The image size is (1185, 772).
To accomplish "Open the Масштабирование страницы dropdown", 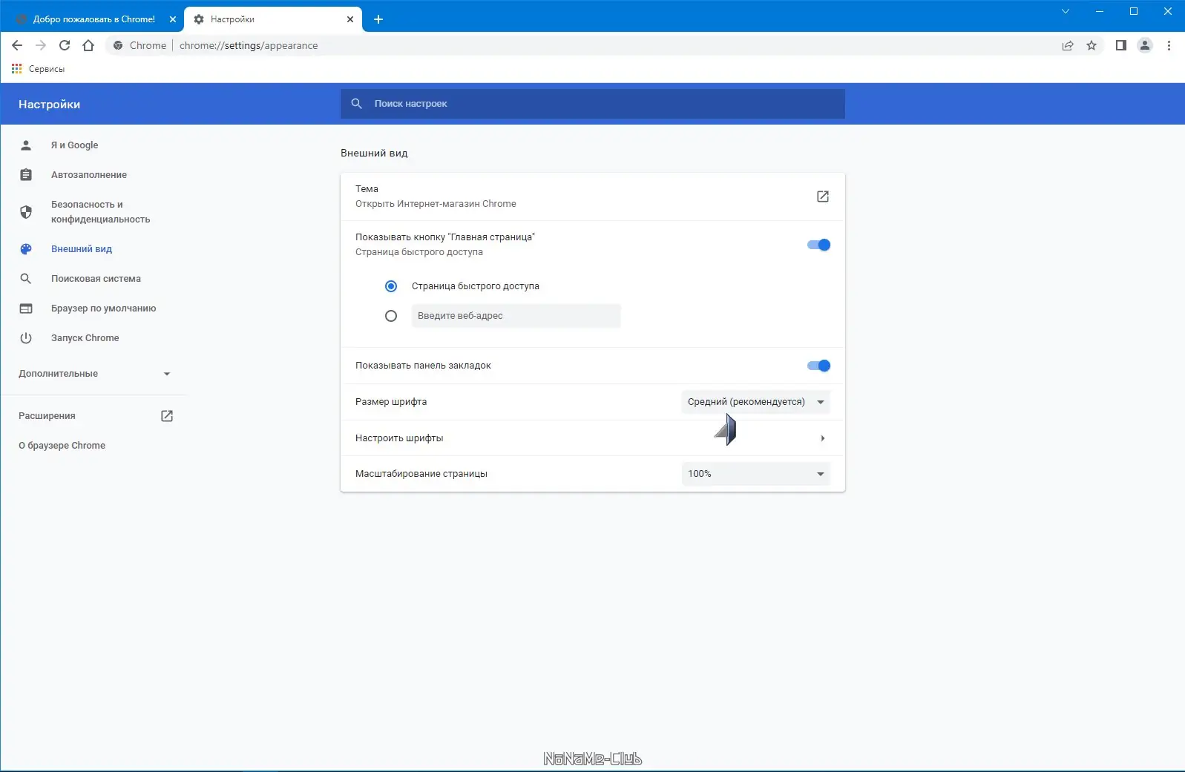I will click(x=755, y=474).
